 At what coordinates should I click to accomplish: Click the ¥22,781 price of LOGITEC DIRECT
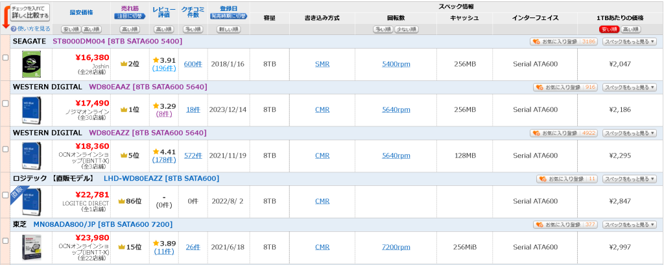click(x=92, y=194)
